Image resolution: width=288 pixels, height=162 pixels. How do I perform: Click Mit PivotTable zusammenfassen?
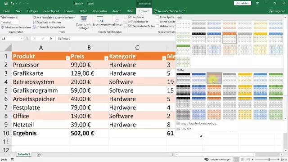click(x=54, y=18)
